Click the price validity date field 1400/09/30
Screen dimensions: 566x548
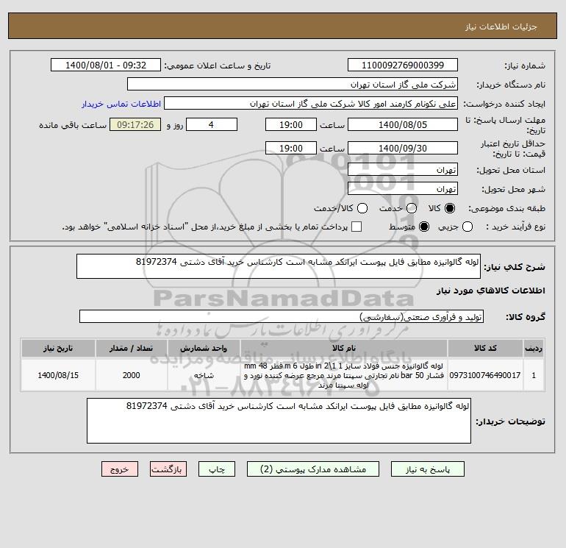403,148
